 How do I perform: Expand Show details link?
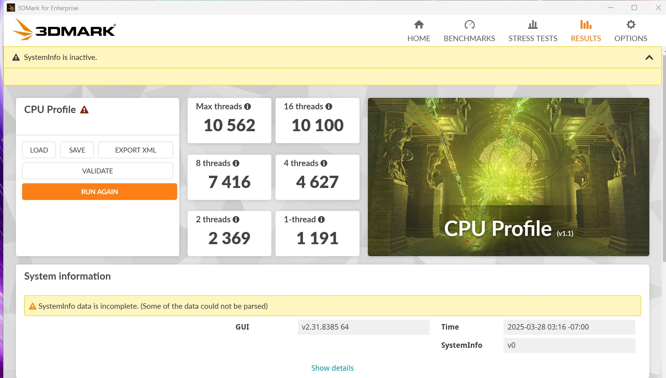[332, 368]
